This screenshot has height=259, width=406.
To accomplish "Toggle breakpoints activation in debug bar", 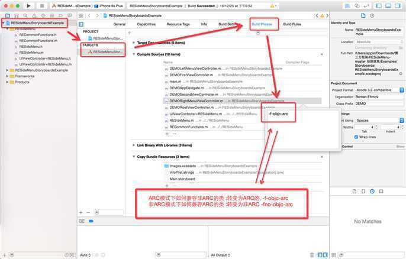I will coord(91,221).
